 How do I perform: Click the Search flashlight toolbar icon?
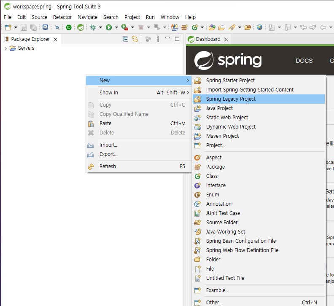pyautogui.click(x=232, y=27)
